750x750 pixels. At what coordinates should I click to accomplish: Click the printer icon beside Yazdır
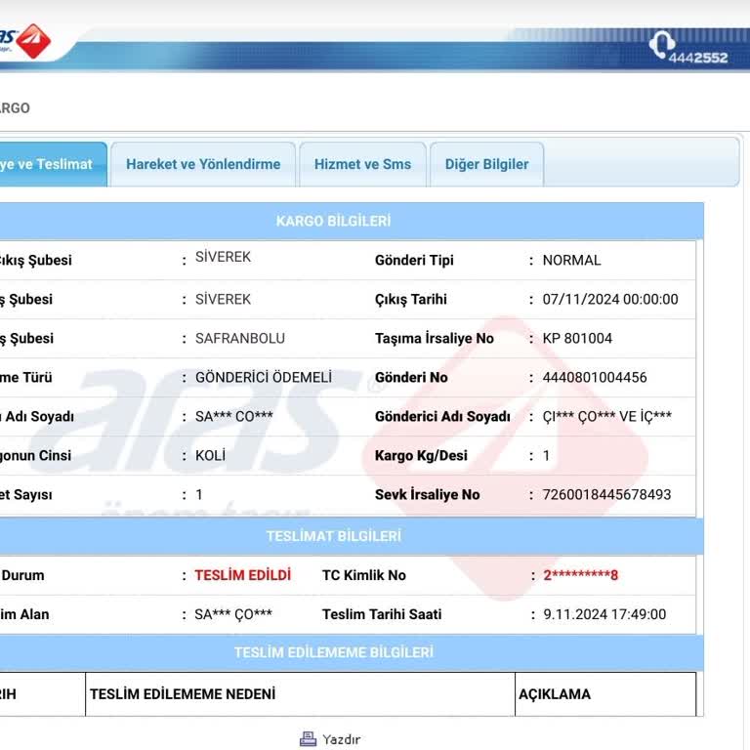tap(308, 739)
